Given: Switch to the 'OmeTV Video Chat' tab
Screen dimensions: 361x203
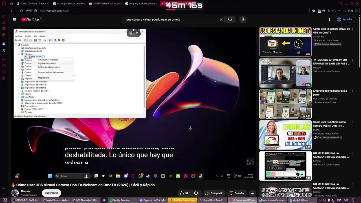Looking at the screenshot, I should 105,4.
